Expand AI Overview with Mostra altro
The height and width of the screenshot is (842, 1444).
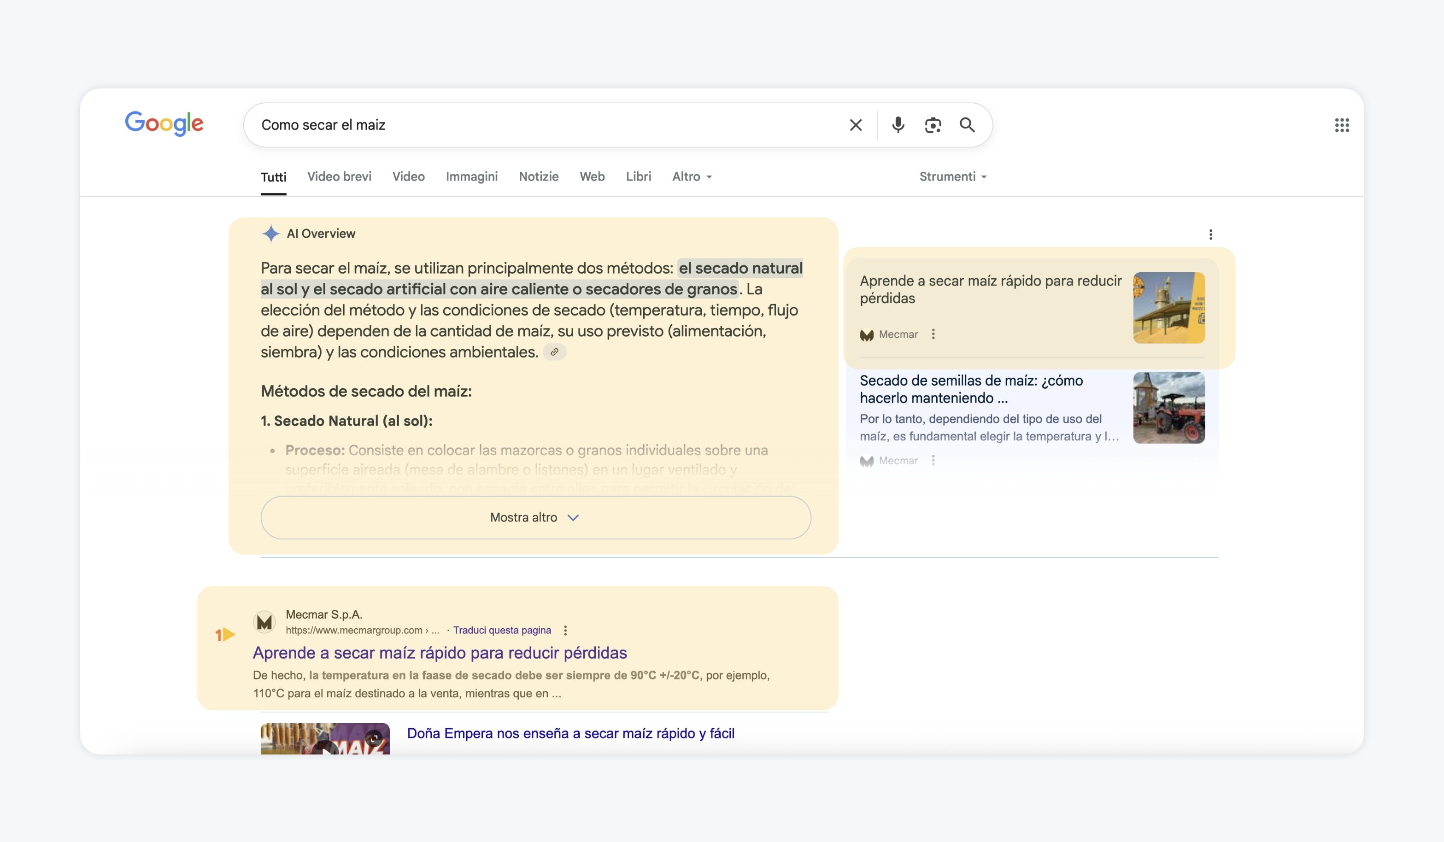click(x=536, y=517)
